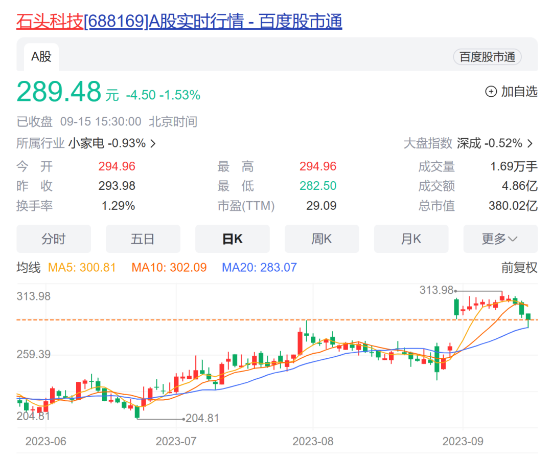Image resolution: width=552 pixels, height=454 pixels.
Task: Open the 更多 dropdown
Action: (x=500, y=239)
